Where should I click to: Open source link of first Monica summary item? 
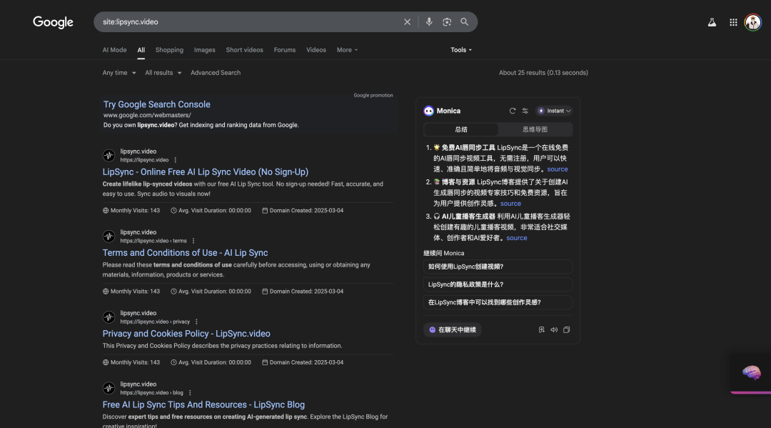click(557, 169)
